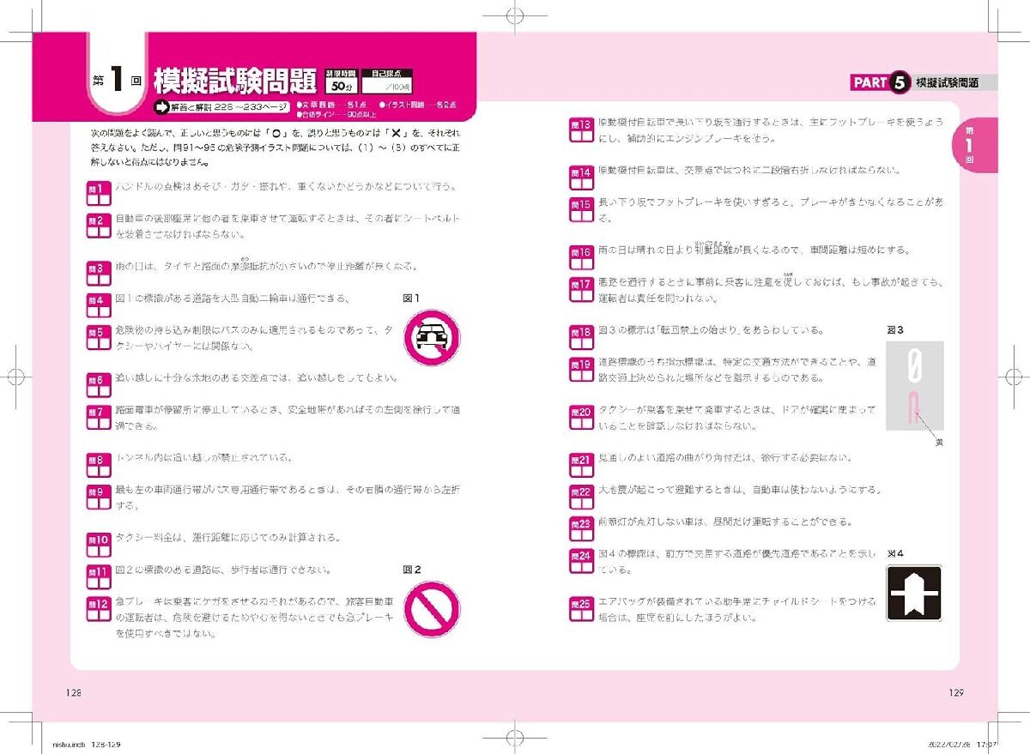Click the 図2 figure label
This screenshot has width=1030, height=754.
412,570
